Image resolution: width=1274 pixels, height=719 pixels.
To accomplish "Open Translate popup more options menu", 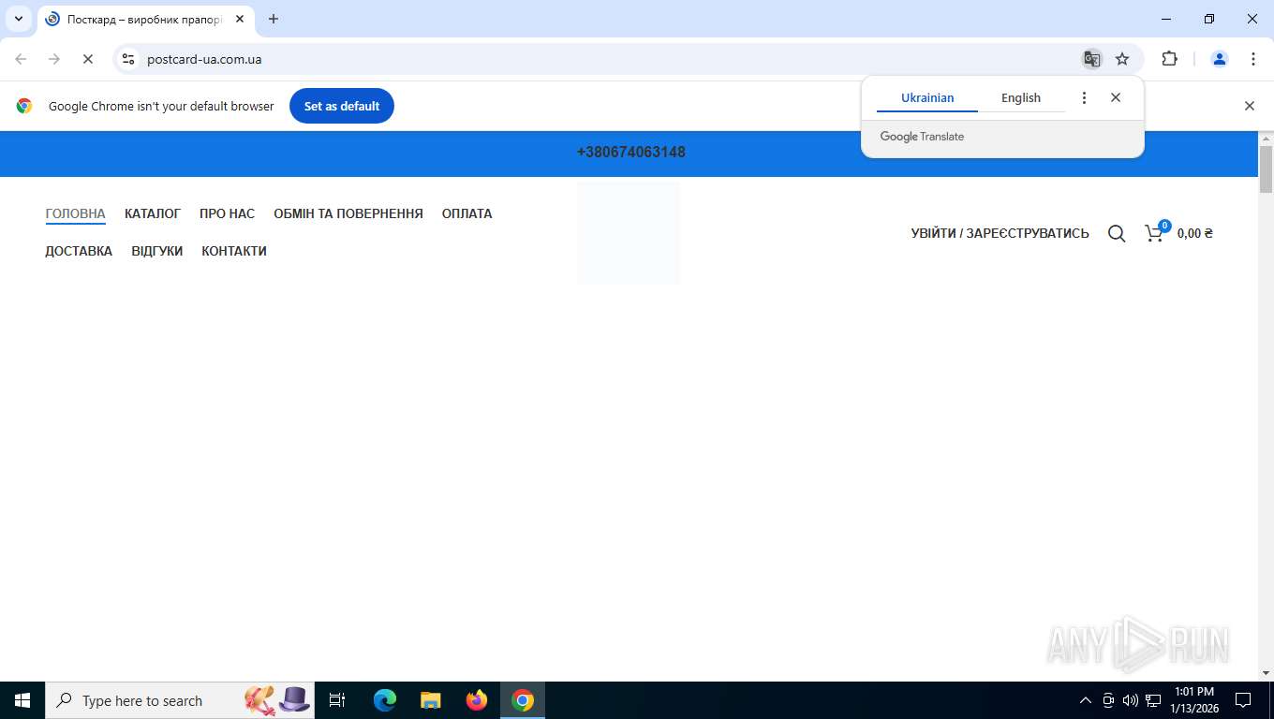I will pos(1084,97).
